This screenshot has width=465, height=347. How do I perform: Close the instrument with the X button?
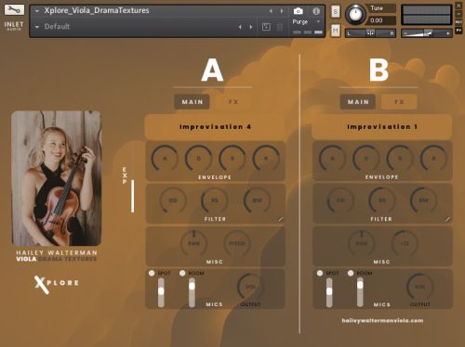[x=458, y=6]
